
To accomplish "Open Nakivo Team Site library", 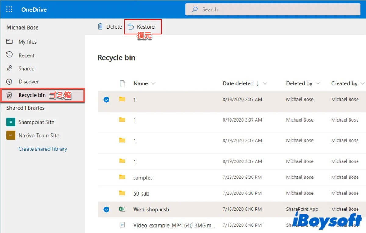I will coord(39,136).
